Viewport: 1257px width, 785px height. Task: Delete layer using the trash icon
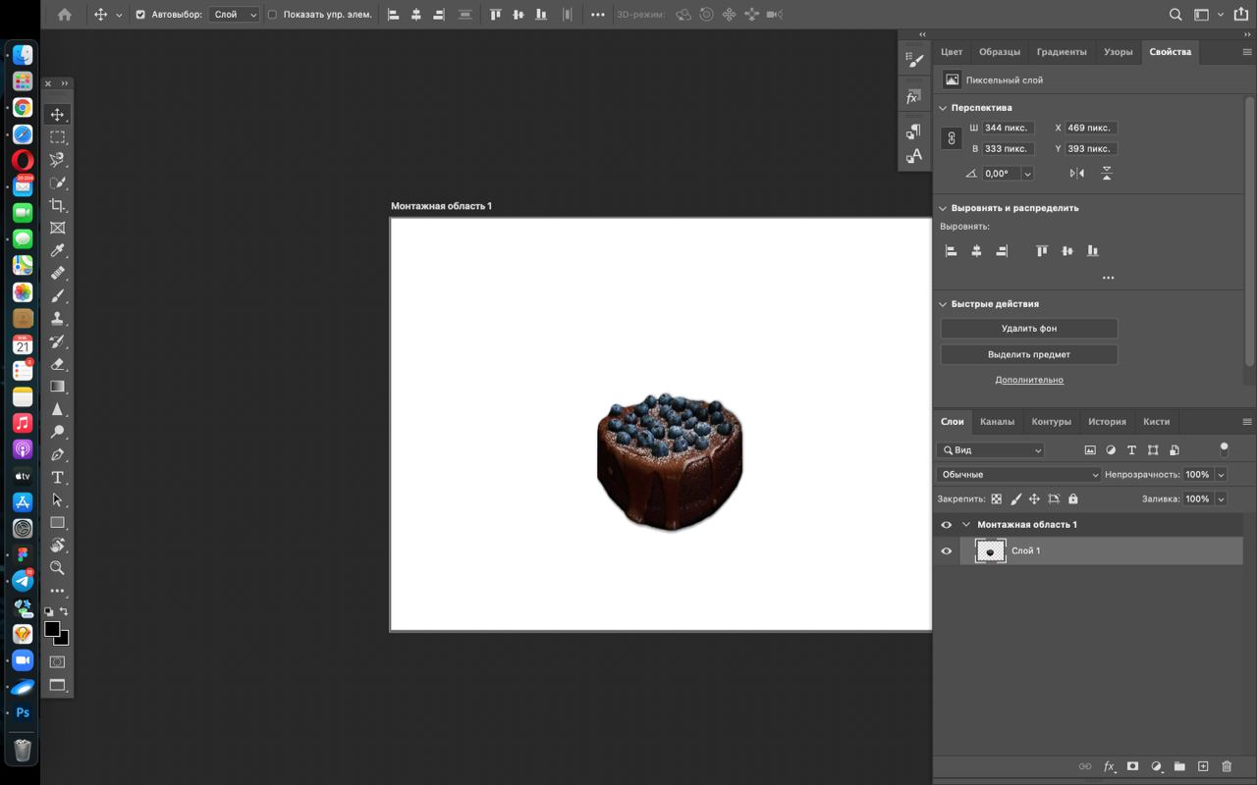click(1227, 766)
